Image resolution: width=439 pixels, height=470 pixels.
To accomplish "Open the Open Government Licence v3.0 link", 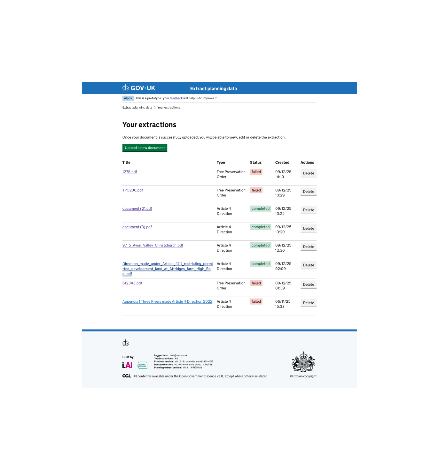I will (x=201, y=376).
